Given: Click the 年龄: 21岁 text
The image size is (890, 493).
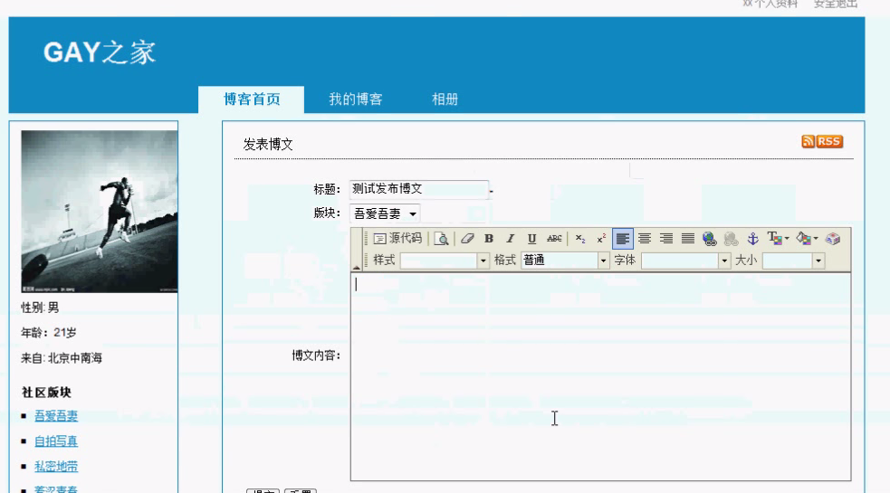Looking at the screenshot, I should pyautogui.click(x=49, y=333).
